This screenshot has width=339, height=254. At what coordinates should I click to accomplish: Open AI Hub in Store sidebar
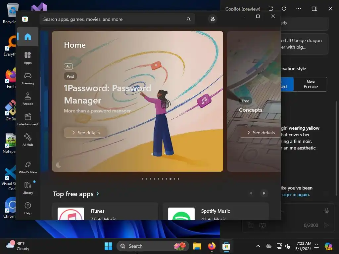[x=28, y=140]
